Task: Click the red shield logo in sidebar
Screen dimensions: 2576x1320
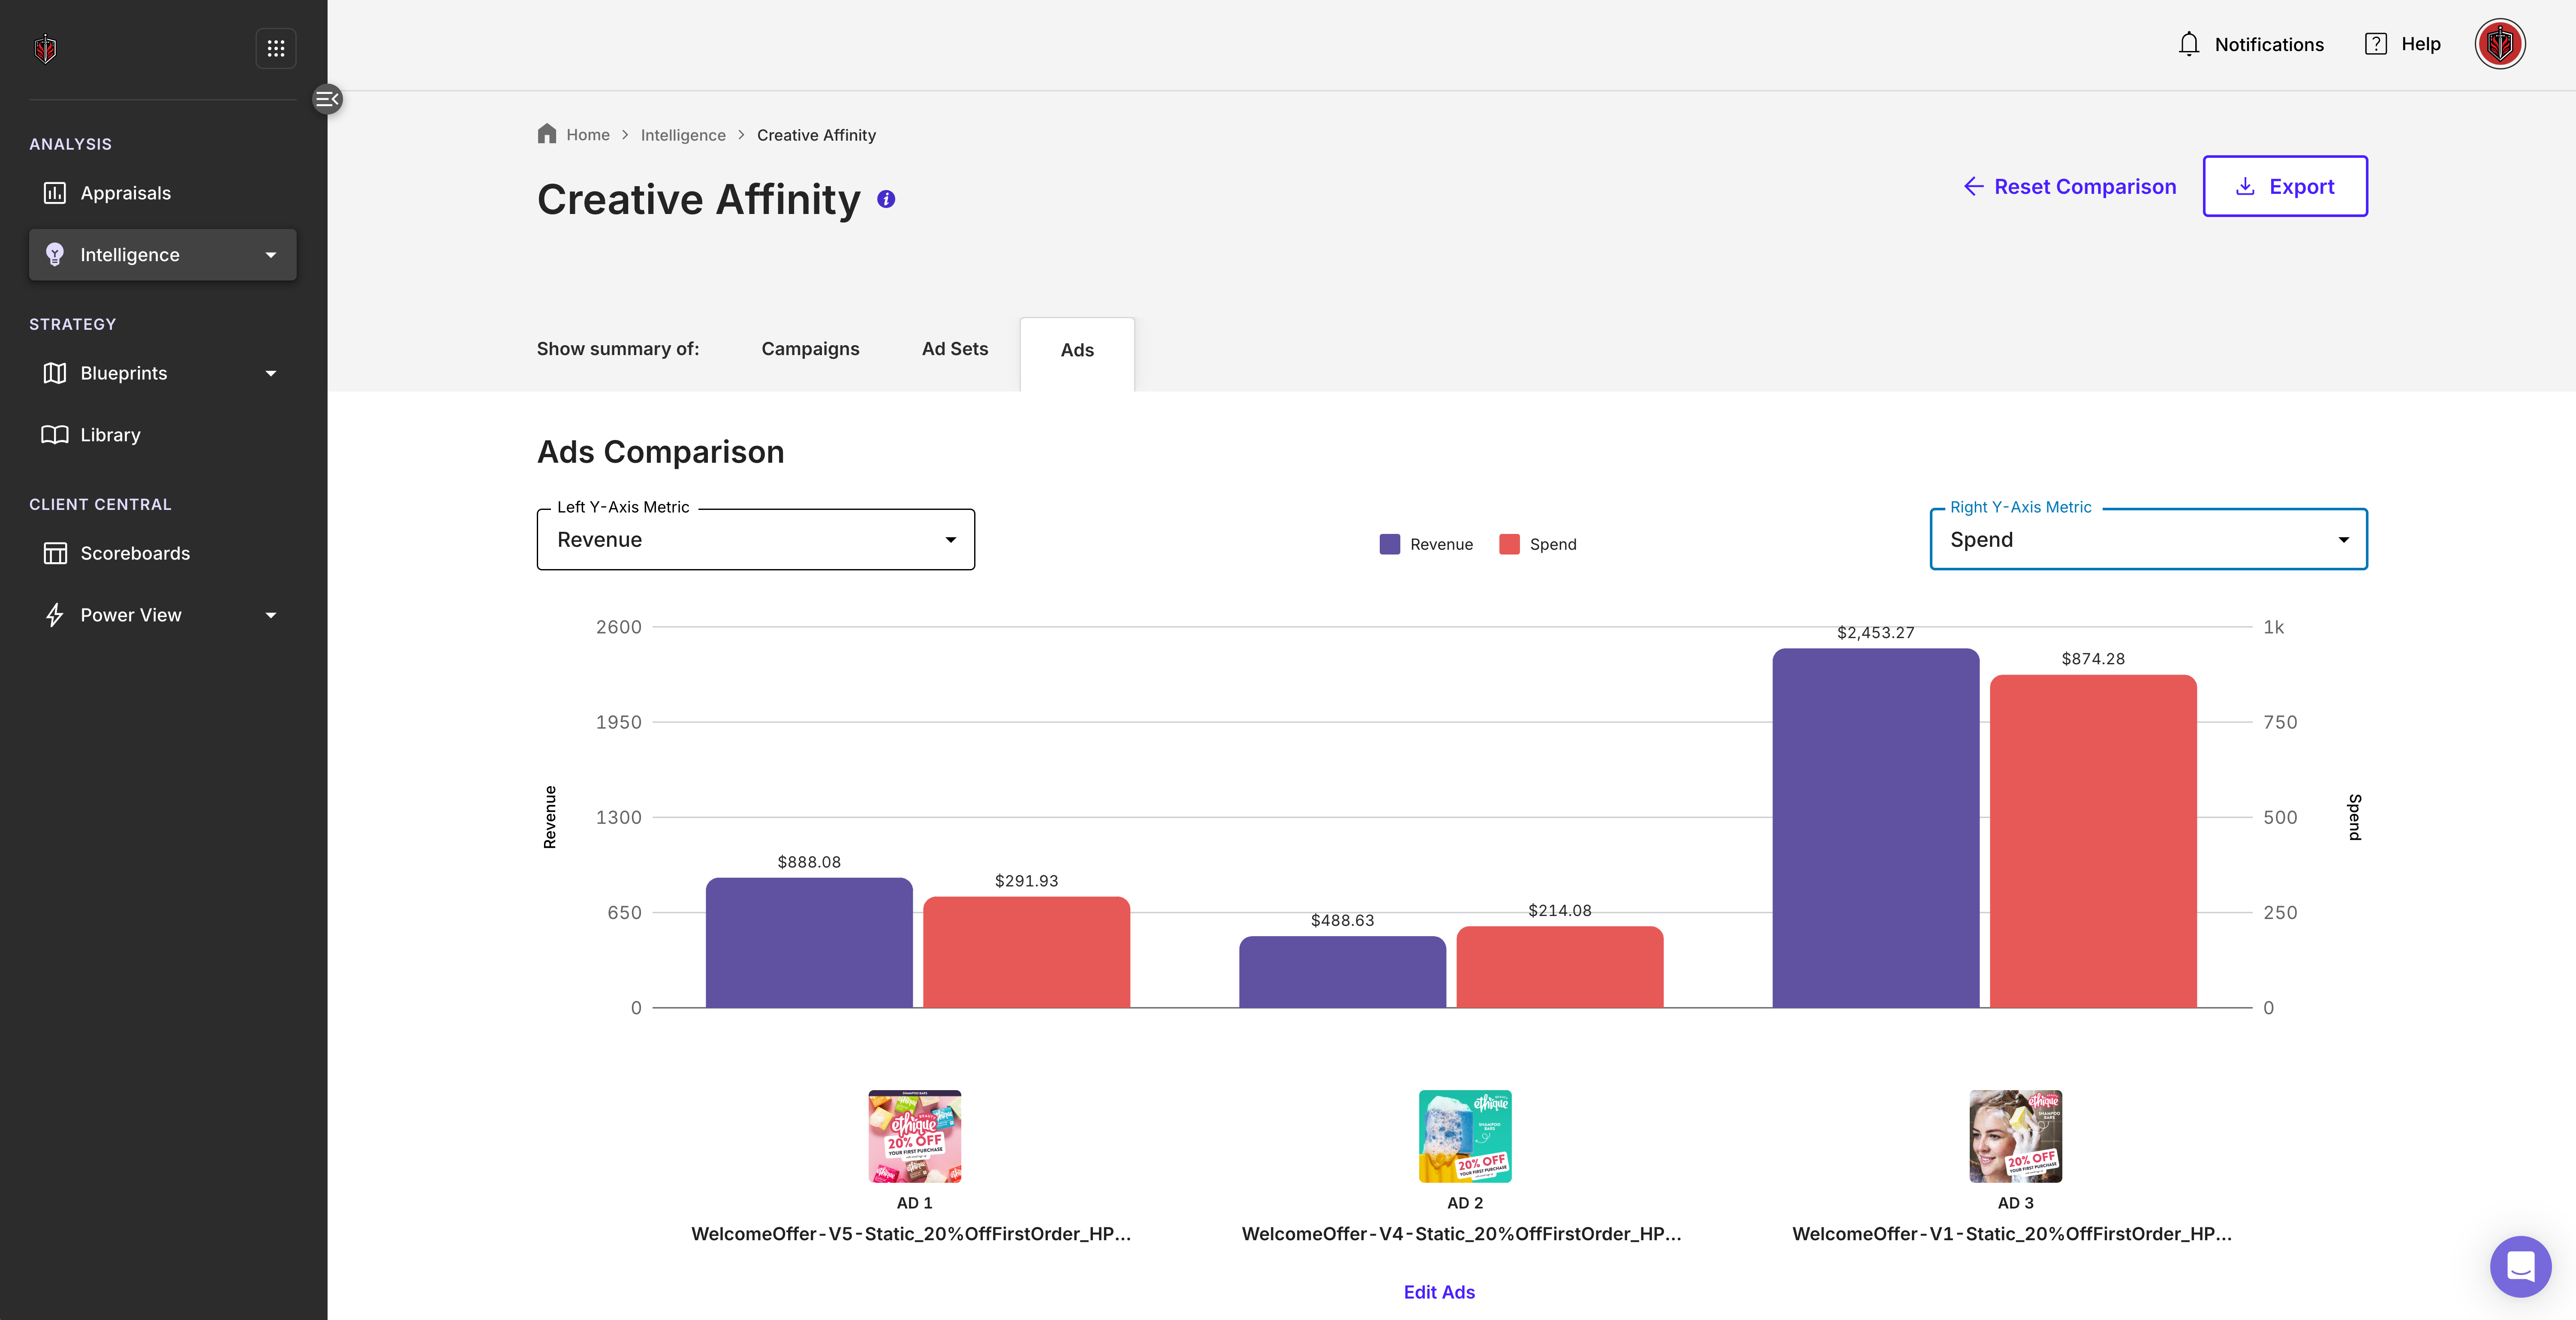Action: click(45, 48)
